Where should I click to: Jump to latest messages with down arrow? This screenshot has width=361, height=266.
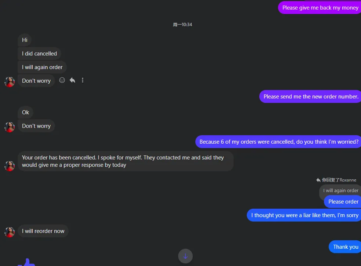coord(185,256)
